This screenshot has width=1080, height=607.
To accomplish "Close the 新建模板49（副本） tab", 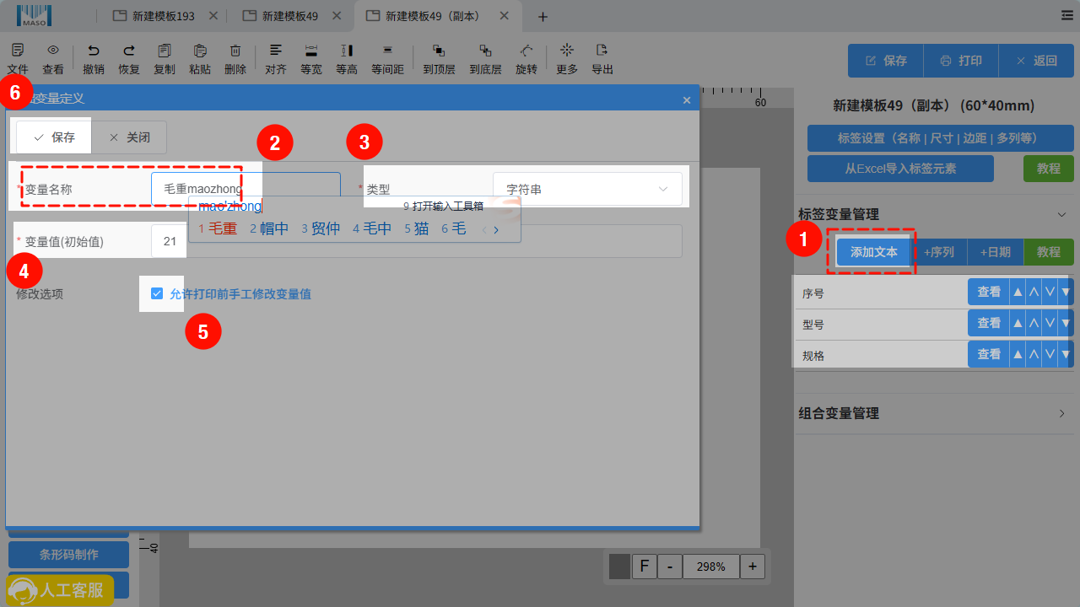I will pyautogui.click(x=505, y=16).
